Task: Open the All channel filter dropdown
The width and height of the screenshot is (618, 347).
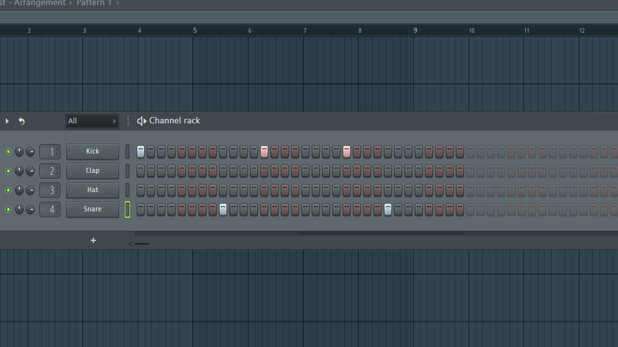Action: [92, 121]
